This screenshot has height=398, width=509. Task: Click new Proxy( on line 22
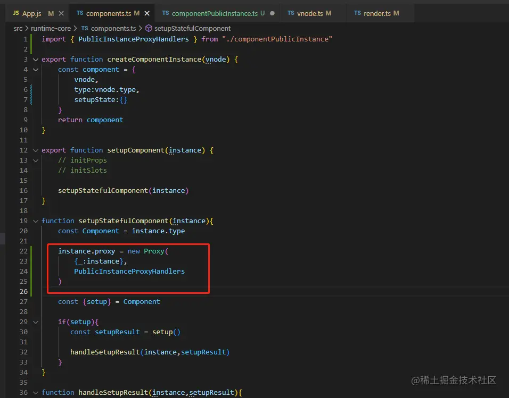(147, 251)
